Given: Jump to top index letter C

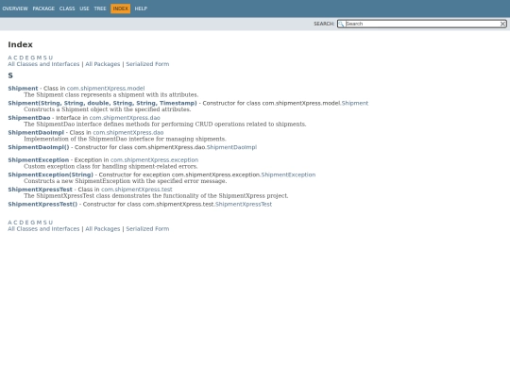Looking at the screenshot, I should pyautogui.click(x=15, y=58).
